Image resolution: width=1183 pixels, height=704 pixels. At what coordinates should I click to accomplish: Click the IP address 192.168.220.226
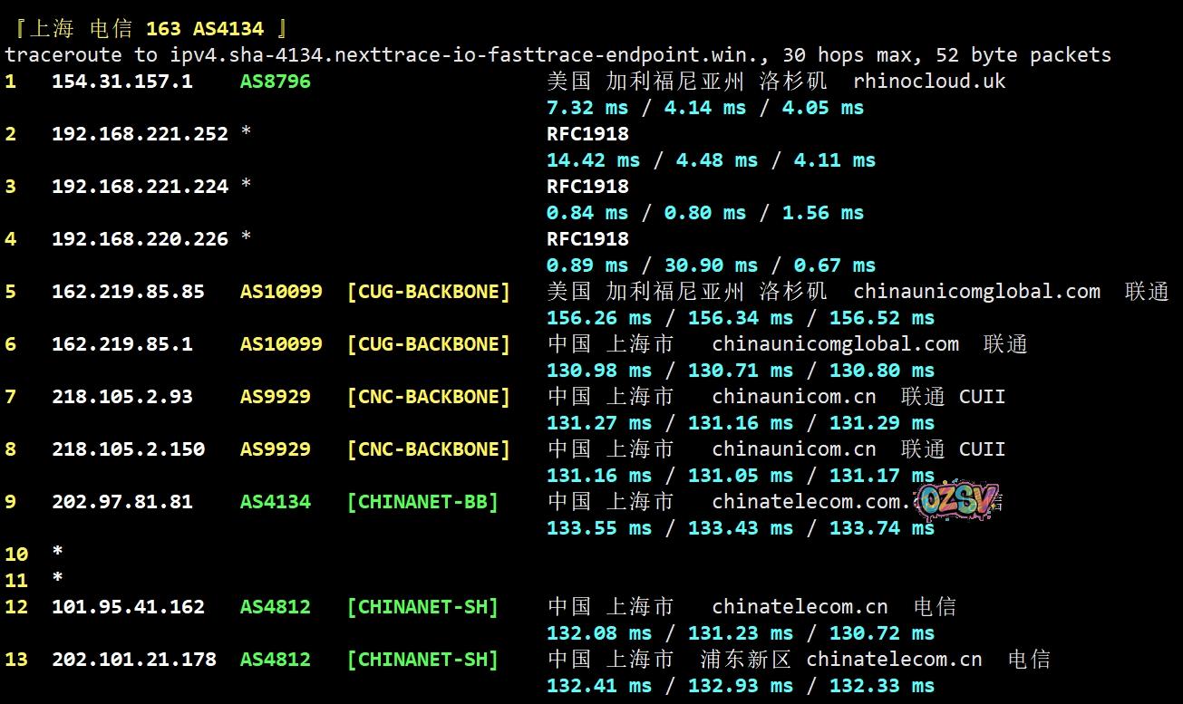pos(140,239)
